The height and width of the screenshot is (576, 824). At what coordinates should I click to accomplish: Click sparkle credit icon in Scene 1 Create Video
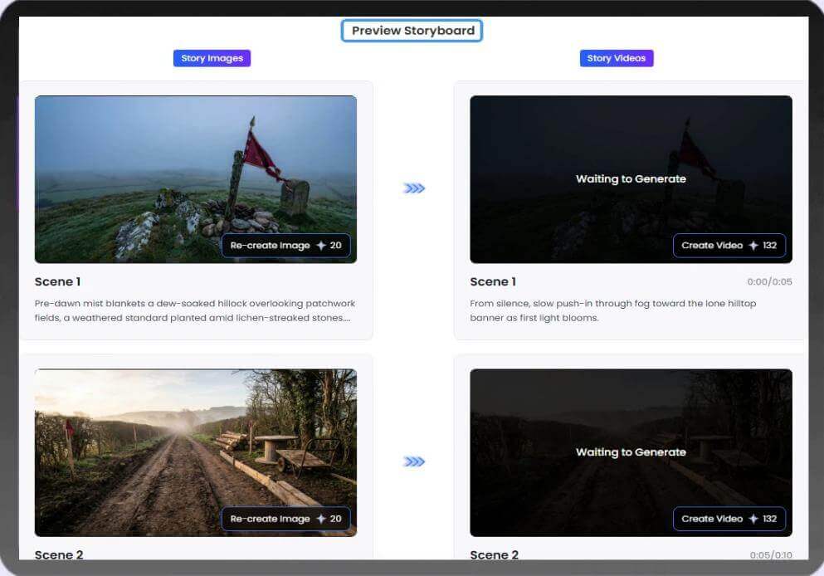pyautogui.click(x=753, y=246)
